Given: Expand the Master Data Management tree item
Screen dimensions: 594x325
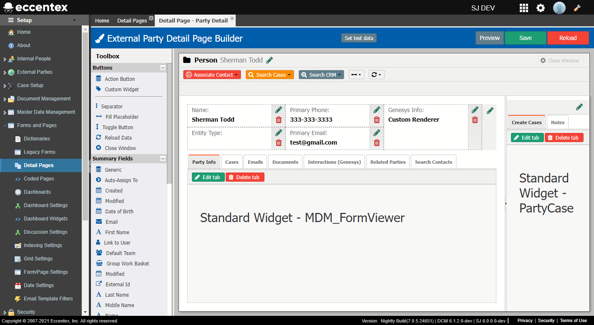Looking at the screenshot, I should pos(5,112).
